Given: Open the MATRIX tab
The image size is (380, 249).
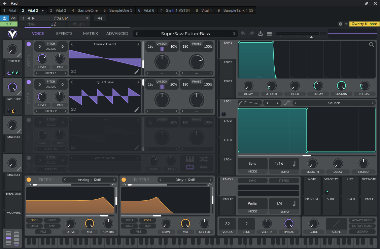Looking at the screenshot, I should 90,34.
